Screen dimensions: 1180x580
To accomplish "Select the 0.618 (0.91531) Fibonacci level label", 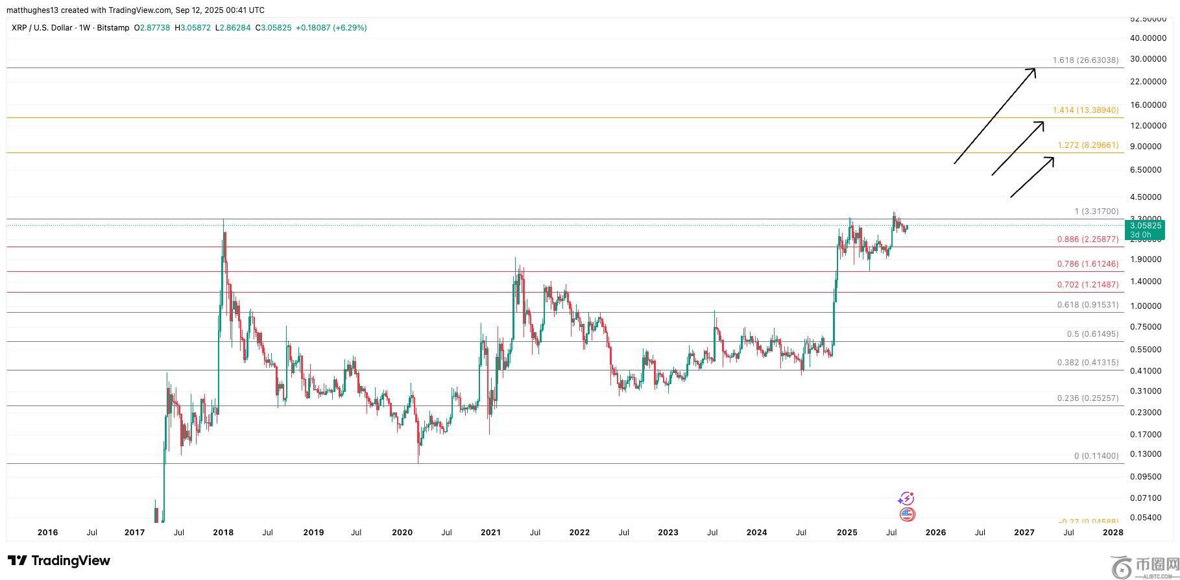I will click(x=1087, y=305).
